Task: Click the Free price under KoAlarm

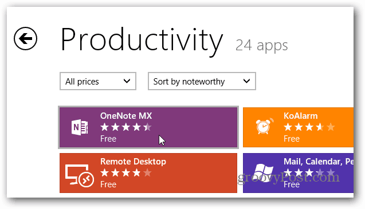Action: tap(292, 139)
